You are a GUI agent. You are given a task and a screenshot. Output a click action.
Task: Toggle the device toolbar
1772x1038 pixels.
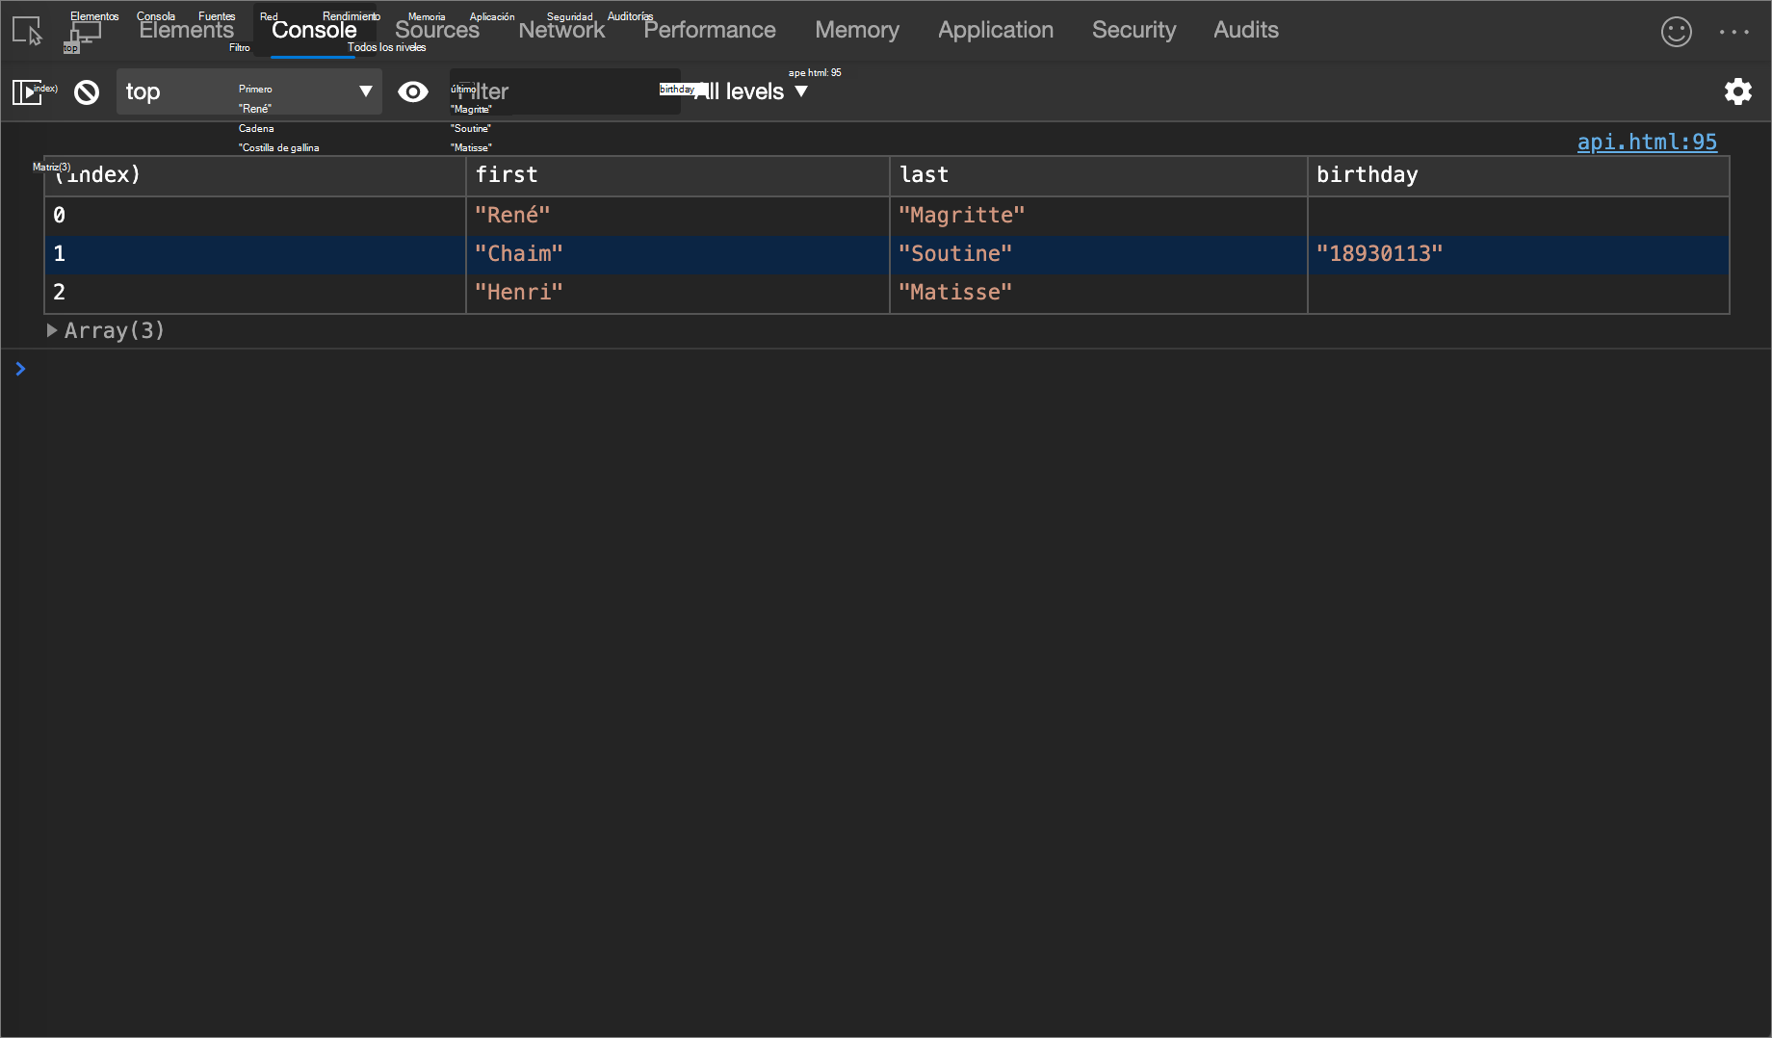85,30
